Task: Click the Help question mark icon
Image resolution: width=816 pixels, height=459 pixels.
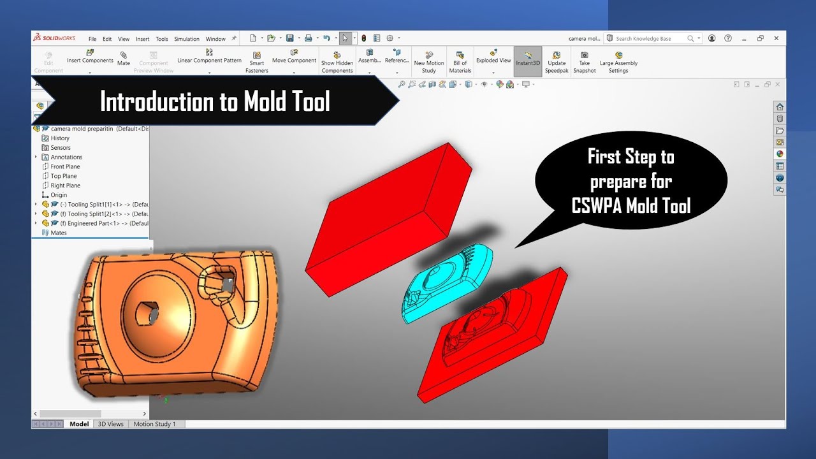Action: click(728, 38)
